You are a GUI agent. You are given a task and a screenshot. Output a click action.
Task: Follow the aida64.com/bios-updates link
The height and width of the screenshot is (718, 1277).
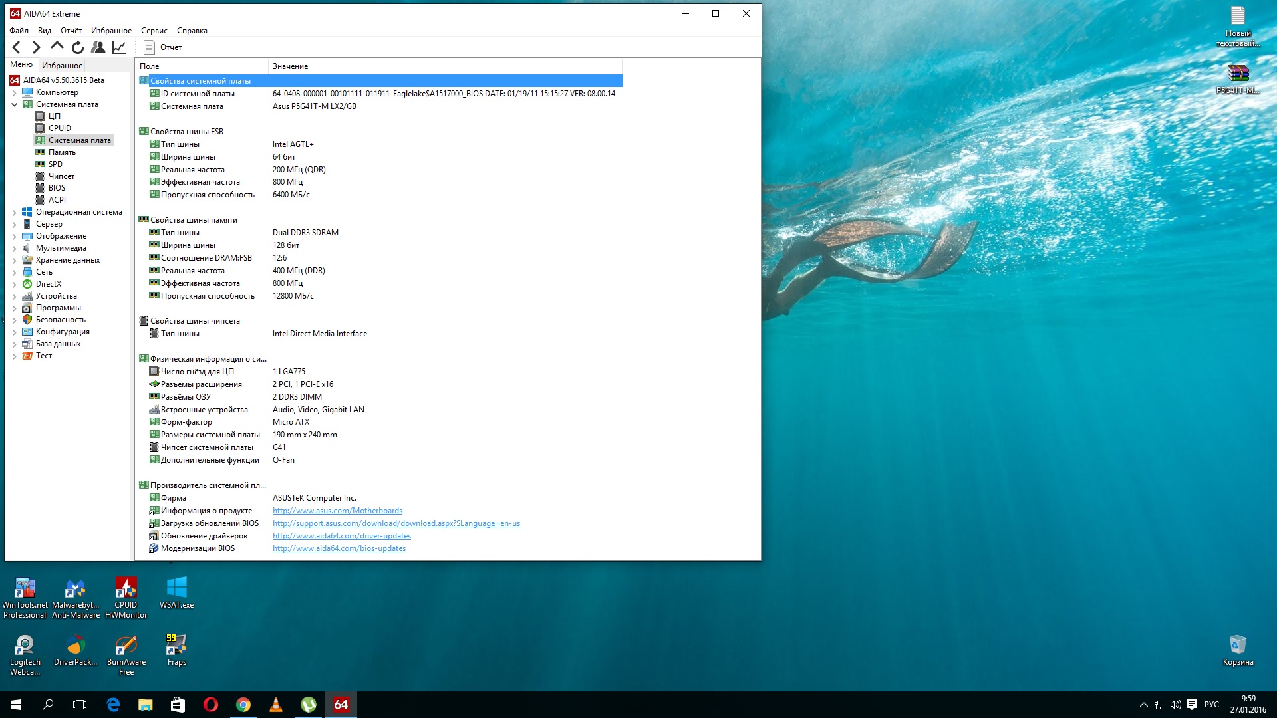(339, 548)
